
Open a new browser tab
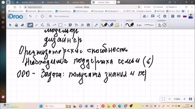[x=119, y=2]
